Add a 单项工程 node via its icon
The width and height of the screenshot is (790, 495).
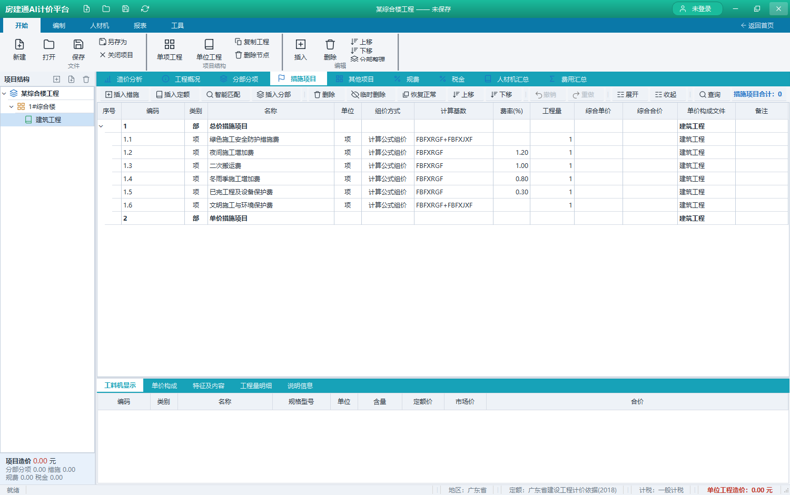pyautogui.click(x=170, y=45)
